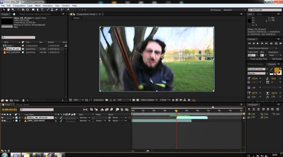This screenshot has height=157, width=283.
Task: Open the comp mini-flowchart in timeline
Action: click(x=85, y=110)
